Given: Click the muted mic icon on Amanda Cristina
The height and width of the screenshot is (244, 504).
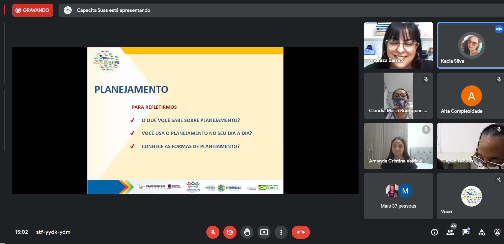Looking at the screenshot, I should [426, 129].
